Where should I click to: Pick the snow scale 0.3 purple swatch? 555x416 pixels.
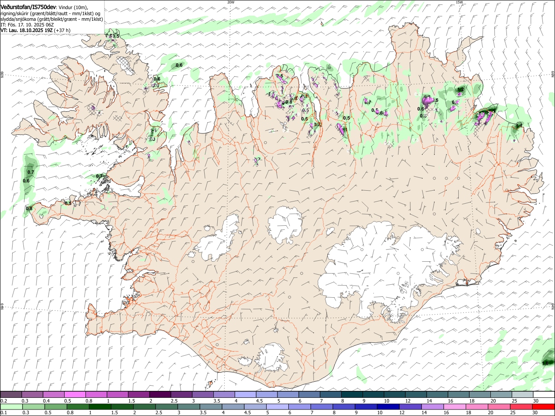coord(33,395)
